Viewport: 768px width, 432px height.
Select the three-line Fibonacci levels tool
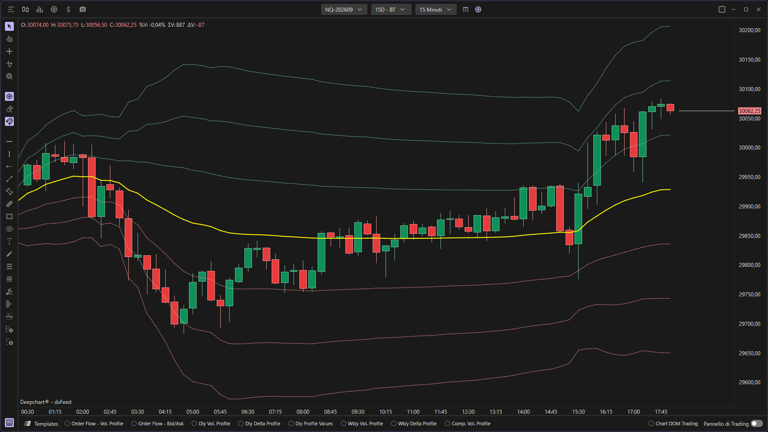pyautogui.click(x=9, y=266)
